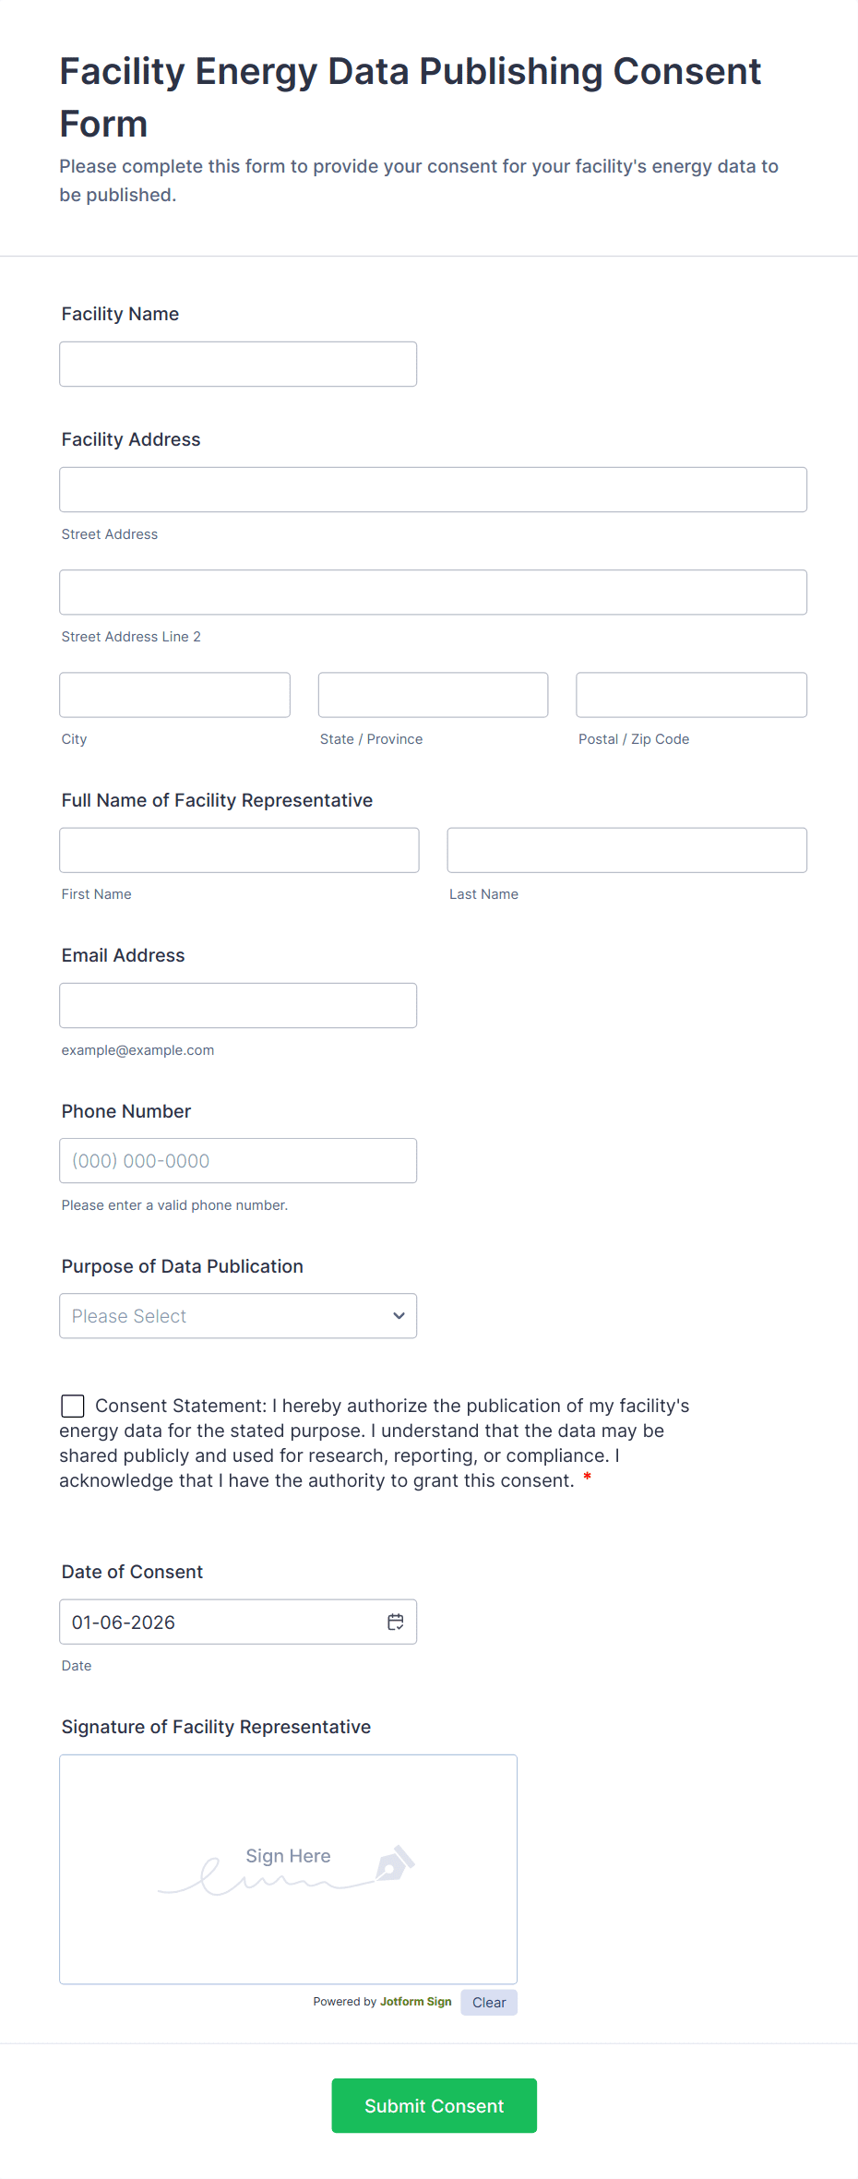This screenshot has width=858, height=2179.
Task: Select the First Name input field
Action: [x=239, y=850]
